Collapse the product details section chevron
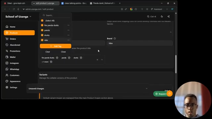212x119 pixels. click(x=171, y=32)
